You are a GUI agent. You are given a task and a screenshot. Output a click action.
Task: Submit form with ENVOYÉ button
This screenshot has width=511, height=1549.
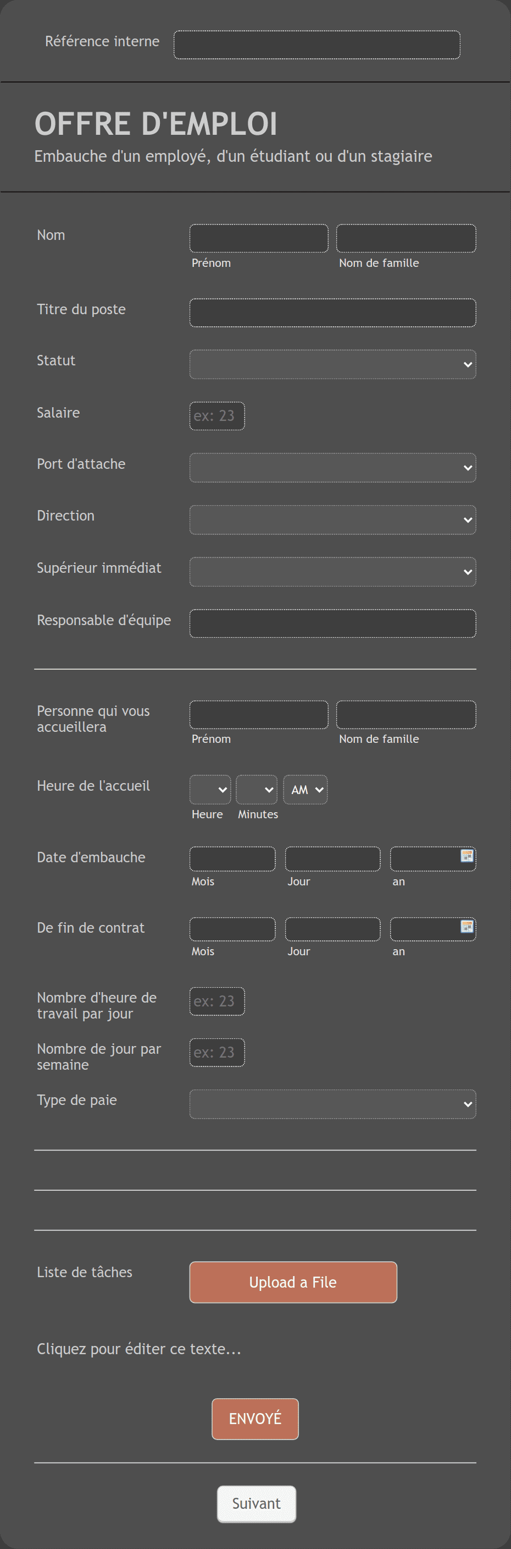pos(255,1419)
